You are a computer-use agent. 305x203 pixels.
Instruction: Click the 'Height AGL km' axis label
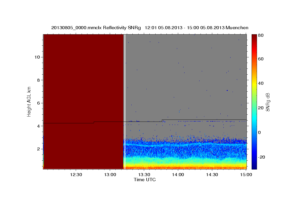[x=29, y=101]
